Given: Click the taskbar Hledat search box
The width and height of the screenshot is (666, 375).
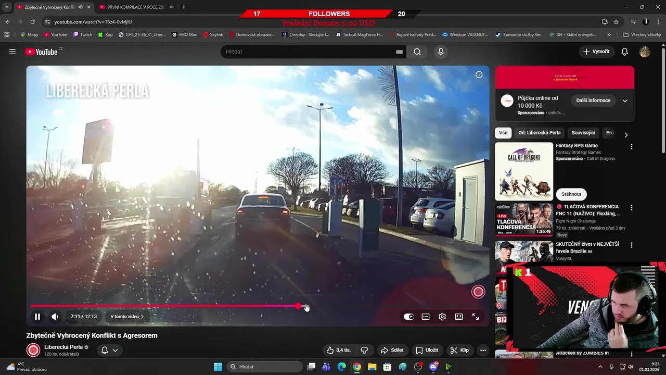Looking at the screenshot, I should (265, 367).
